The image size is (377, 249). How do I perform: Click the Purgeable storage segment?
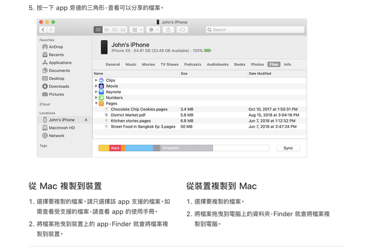tap(186, 148)
